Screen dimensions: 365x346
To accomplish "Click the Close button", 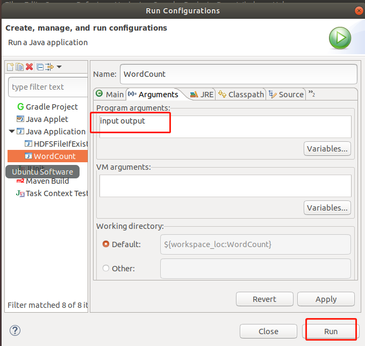I will point(268,331).
